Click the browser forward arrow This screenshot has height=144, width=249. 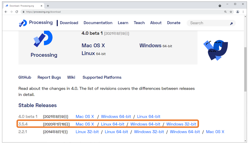[x=11, y=12]
